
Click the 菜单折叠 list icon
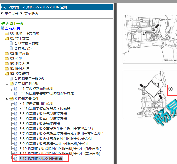pyautogui.click(x=21, y=14)
